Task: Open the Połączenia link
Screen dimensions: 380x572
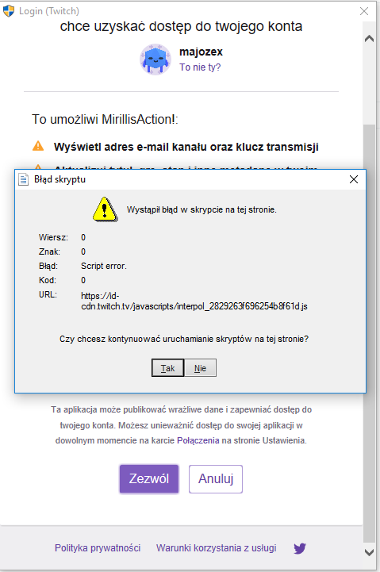Action: 198,440
